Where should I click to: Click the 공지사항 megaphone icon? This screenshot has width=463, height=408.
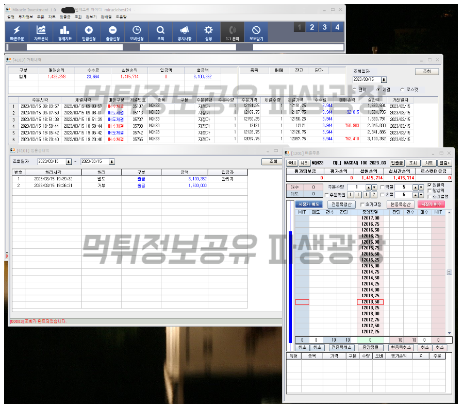pyautogui.click(x=184, y=32)
